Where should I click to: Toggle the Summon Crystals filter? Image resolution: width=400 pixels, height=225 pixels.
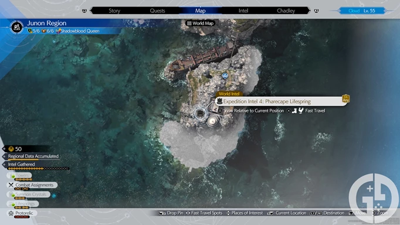pos(28,195)
